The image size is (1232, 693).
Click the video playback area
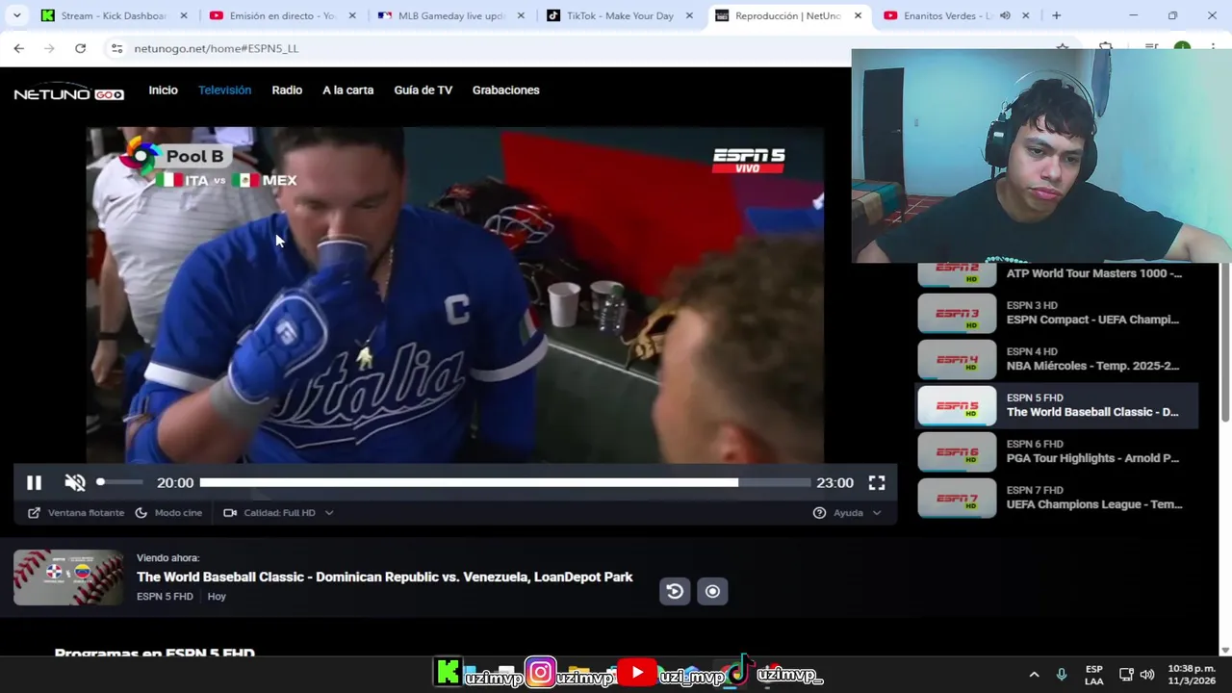point(454,295)
